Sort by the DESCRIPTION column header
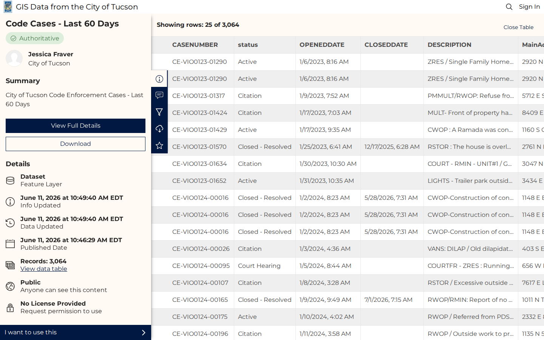Screen dimensions: 544x340 [450, 45]
